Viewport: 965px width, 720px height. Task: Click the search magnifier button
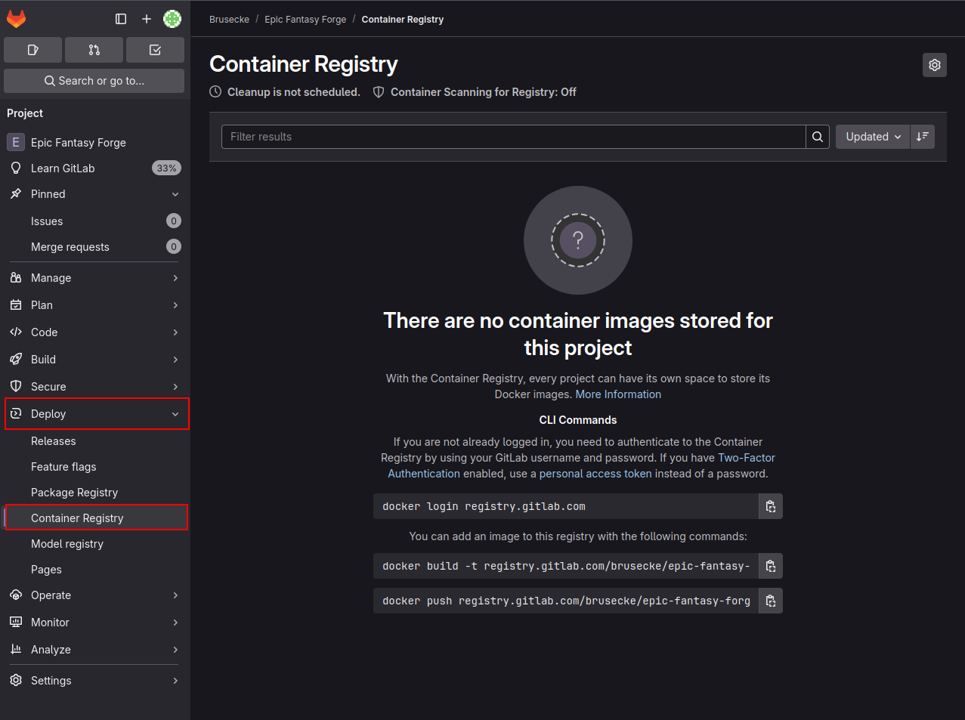point(818,137)
